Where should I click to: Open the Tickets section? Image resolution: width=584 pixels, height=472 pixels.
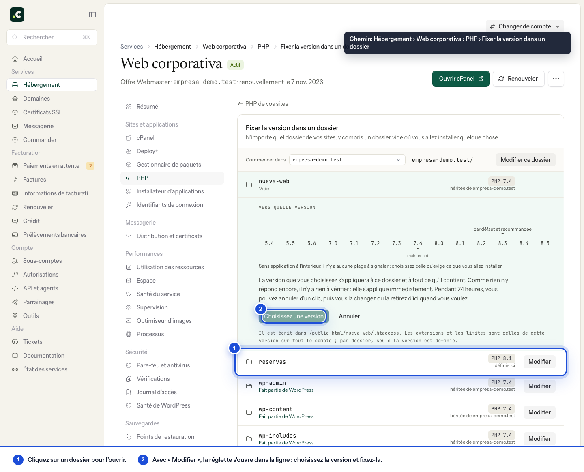coord(52,342)
